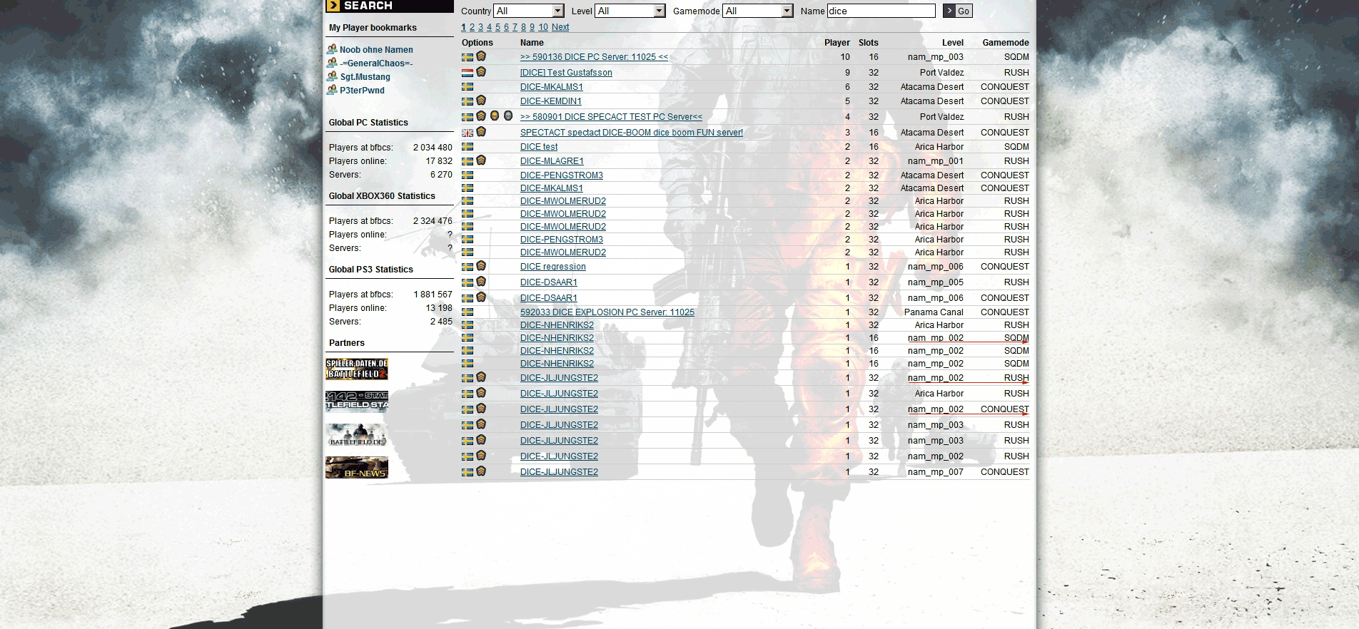
Task: Open player bookmark Noob ohne Namen
Action: [x=376, y=50]
